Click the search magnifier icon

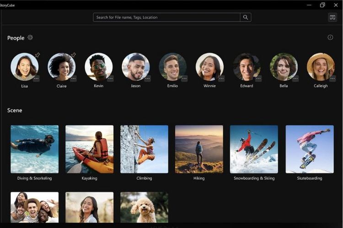click(246, 17)
